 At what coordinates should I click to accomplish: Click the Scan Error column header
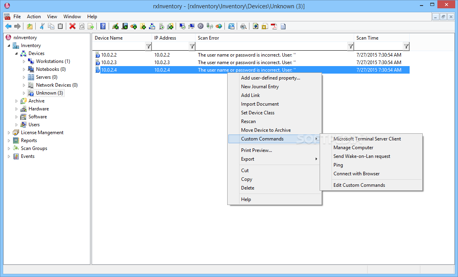tap(274, 38)
